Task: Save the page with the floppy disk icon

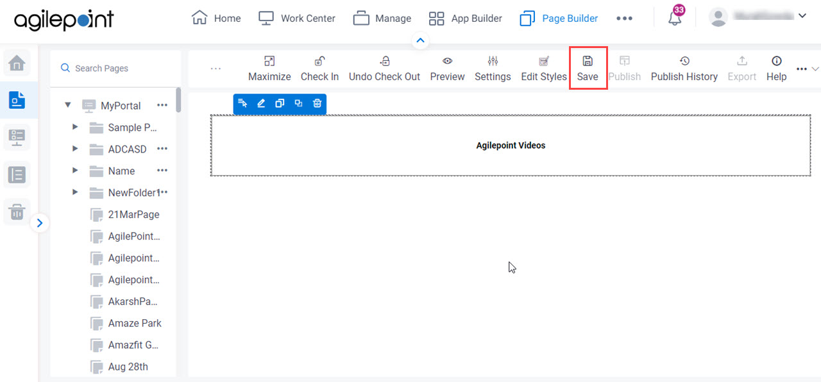Action: [x=588, y=61]
